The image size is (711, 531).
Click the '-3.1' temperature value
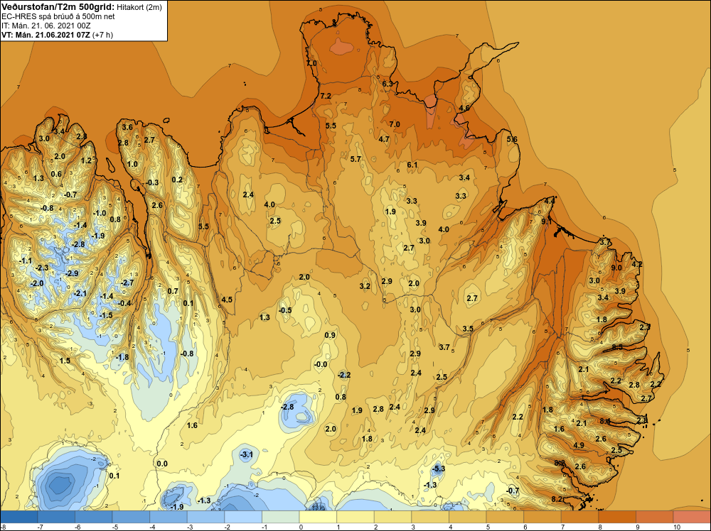(246, 454)
